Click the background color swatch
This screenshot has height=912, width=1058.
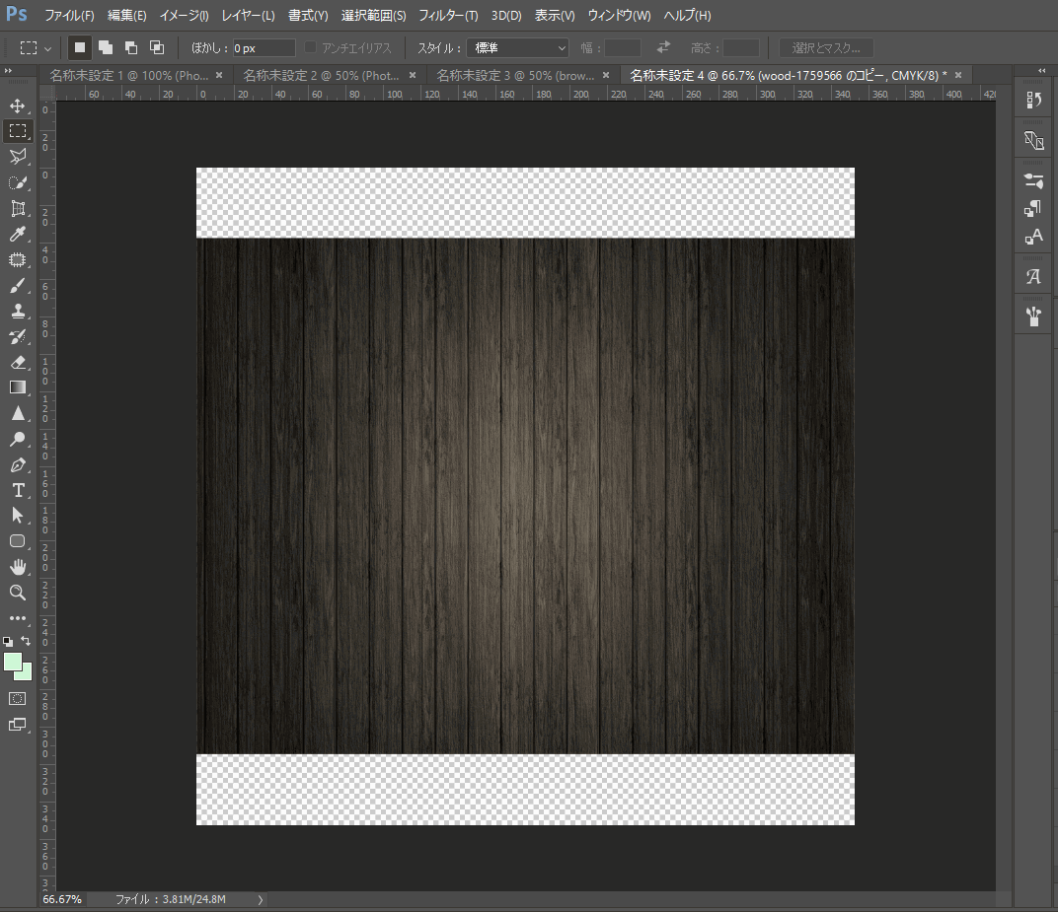click(x=27, y=673)
